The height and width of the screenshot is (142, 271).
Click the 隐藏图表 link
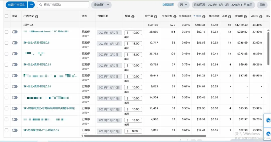coord(168,5)
